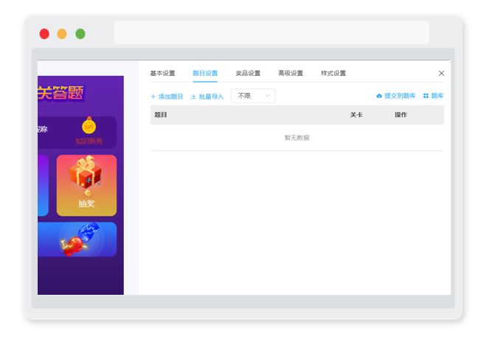Image resolution: width=487 pixels, height=339 pixels.
Task: Click the 关卡 column header
Action: click(356, 115)
